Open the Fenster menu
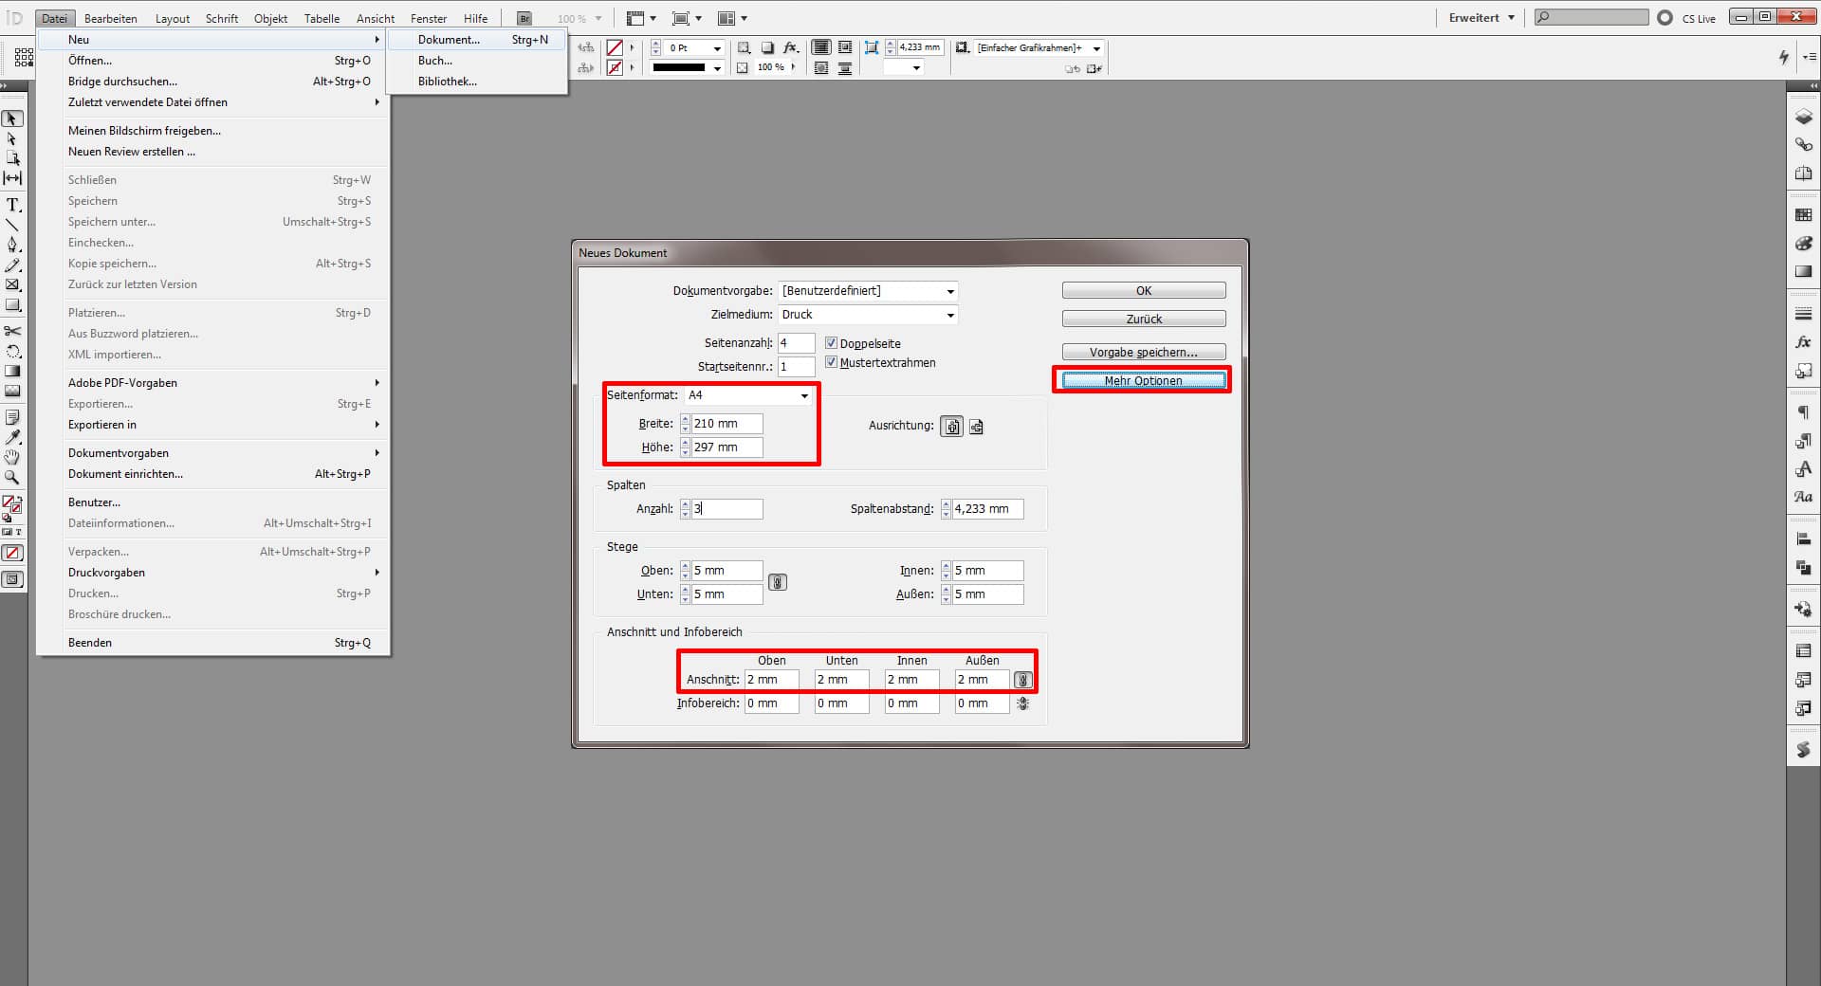 point(428,18)
